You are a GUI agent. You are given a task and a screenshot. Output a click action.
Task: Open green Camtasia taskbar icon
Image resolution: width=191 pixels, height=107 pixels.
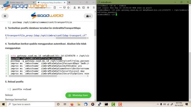point(113,104)
